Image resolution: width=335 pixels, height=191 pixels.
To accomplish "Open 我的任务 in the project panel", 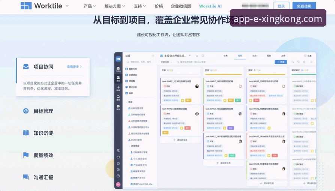I will pos(131,69).
